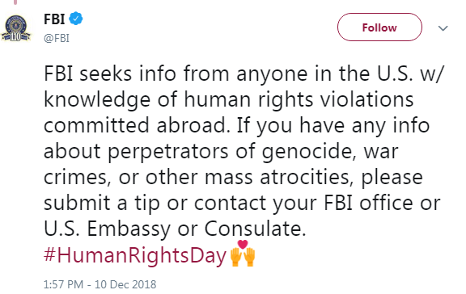This screenshot has height=294, width=466.
Task: Open the #HumanRightsDay hashtag
Action: tap(135, 256)
